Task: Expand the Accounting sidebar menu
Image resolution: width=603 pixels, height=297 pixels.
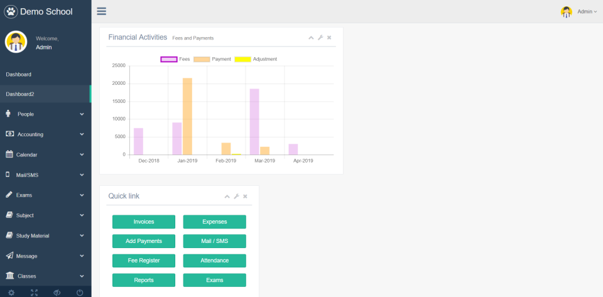Action: 45,134
